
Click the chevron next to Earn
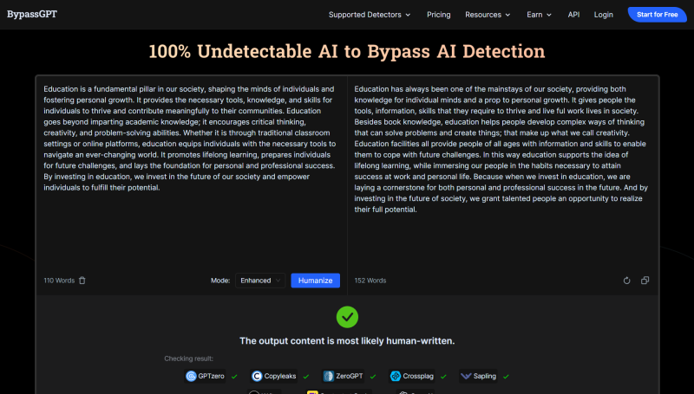(549, 15)
